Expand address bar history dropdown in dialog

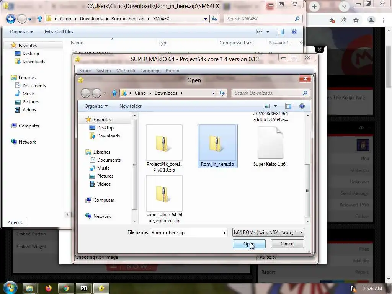(x=213, y=93)
